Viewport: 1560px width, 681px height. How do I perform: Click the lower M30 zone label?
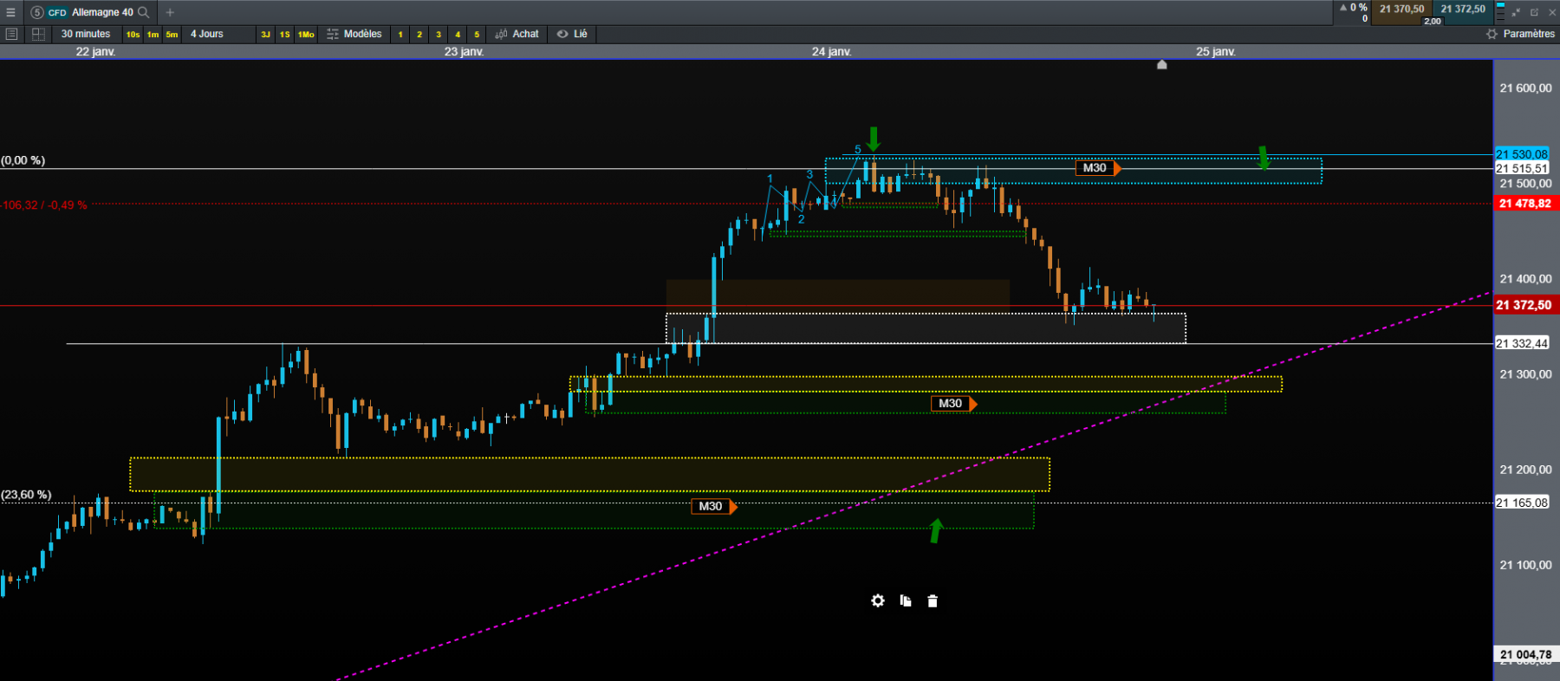click(x=713, y=507)
